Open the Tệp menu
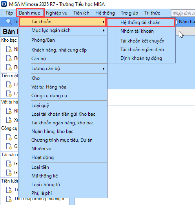Image resolution: width=195 pixels, height=205 pixels. click(x=9, y=13)
